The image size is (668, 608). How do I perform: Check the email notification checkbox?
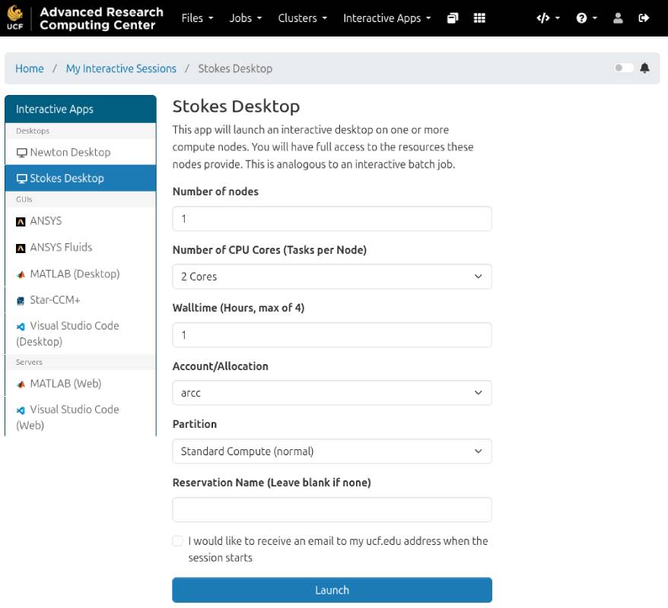[x=177, y=541]
